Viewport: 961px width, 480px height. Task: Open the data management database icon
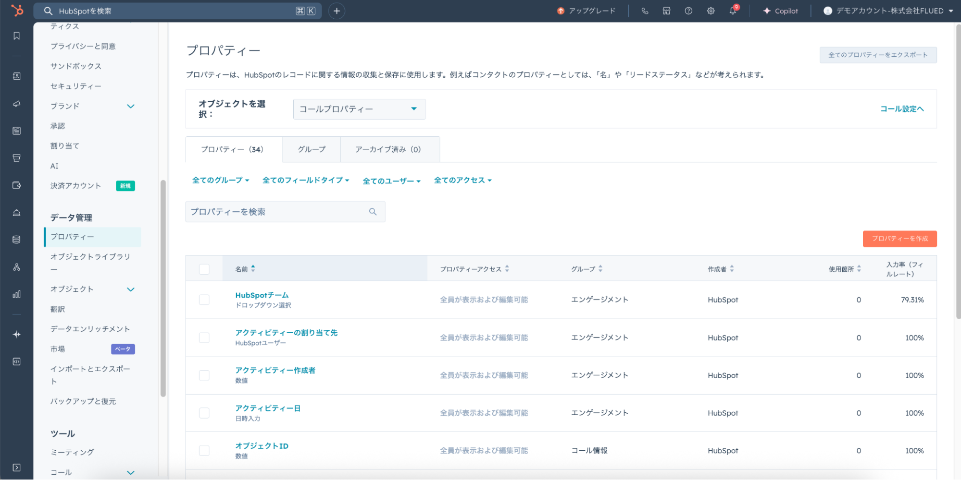pyautogui.click(x=17, y=240)
